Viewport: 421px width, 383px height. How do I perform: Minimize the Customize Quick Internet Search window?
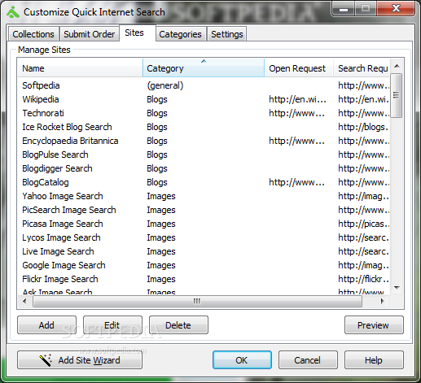[x=344, y=9]
